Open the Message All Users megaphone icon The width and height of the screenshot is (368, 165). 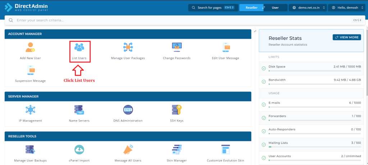(x=128, y=150)
